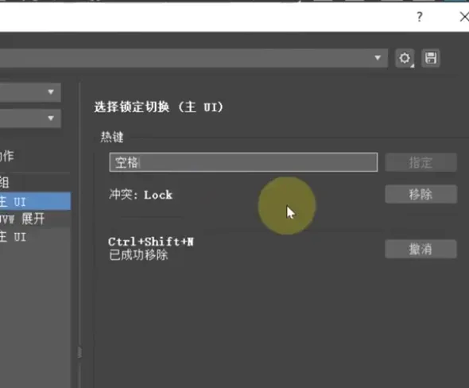Click the 已成功移除 status message
Image resolution: width=469 pixels, height=388 pixels.
tap(138, 255)
